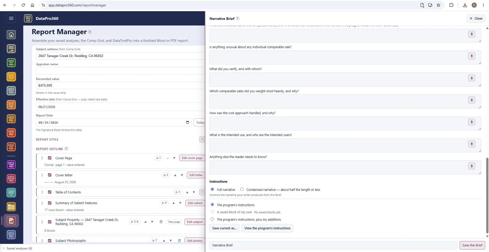Click the New page button on Subject Property

tap(174, 222)
